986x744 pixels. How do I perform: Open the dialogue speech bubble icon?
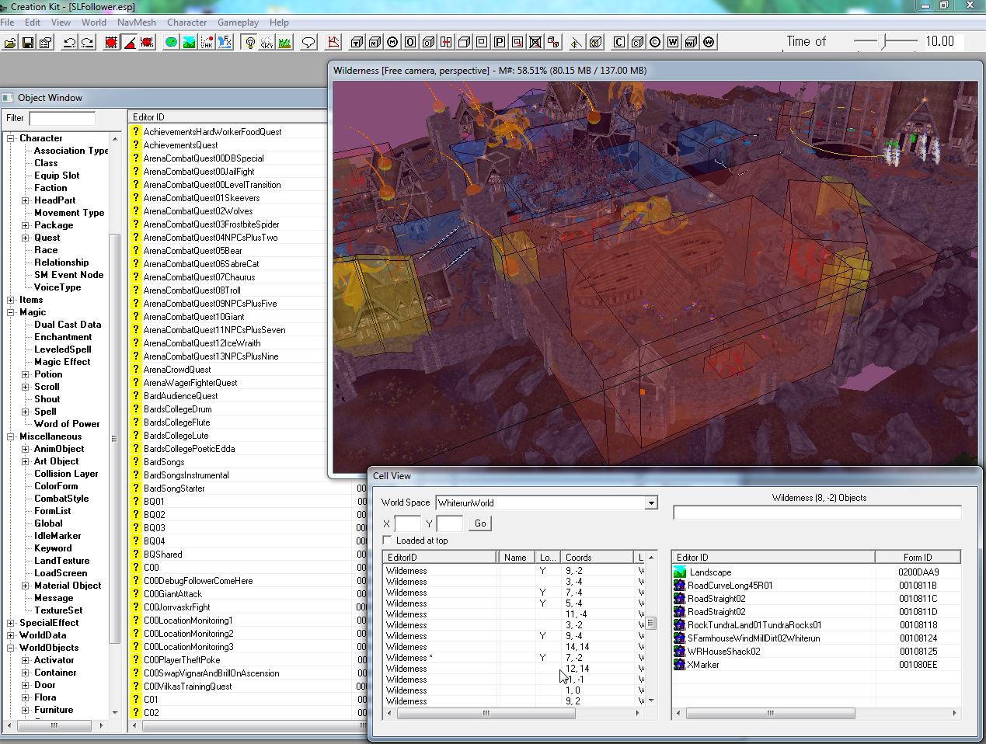[x=308, y=42]
